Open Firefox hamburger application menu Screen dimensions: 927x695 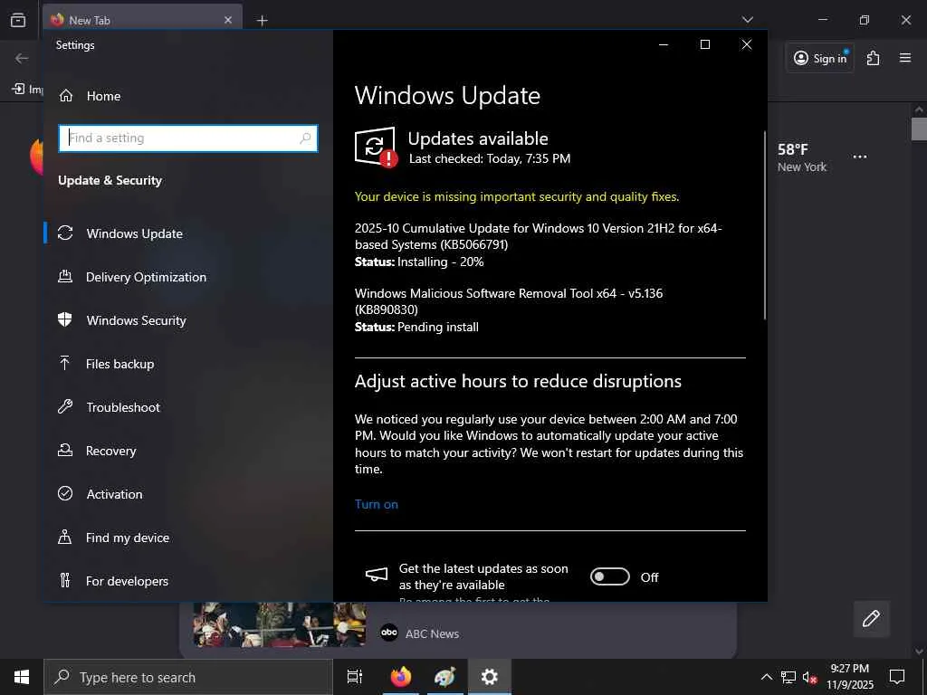point(905,58)
